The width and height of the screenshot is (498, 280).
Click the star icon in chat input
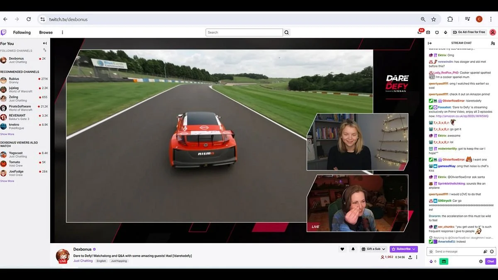pyautogui.click(x=431, y=251)
